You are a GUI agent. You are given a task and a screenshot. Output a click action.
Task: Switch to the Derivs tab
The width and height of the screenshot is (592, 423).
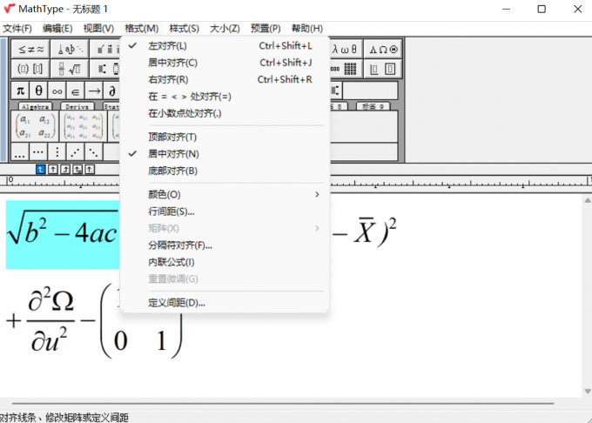tap(77, 106)
